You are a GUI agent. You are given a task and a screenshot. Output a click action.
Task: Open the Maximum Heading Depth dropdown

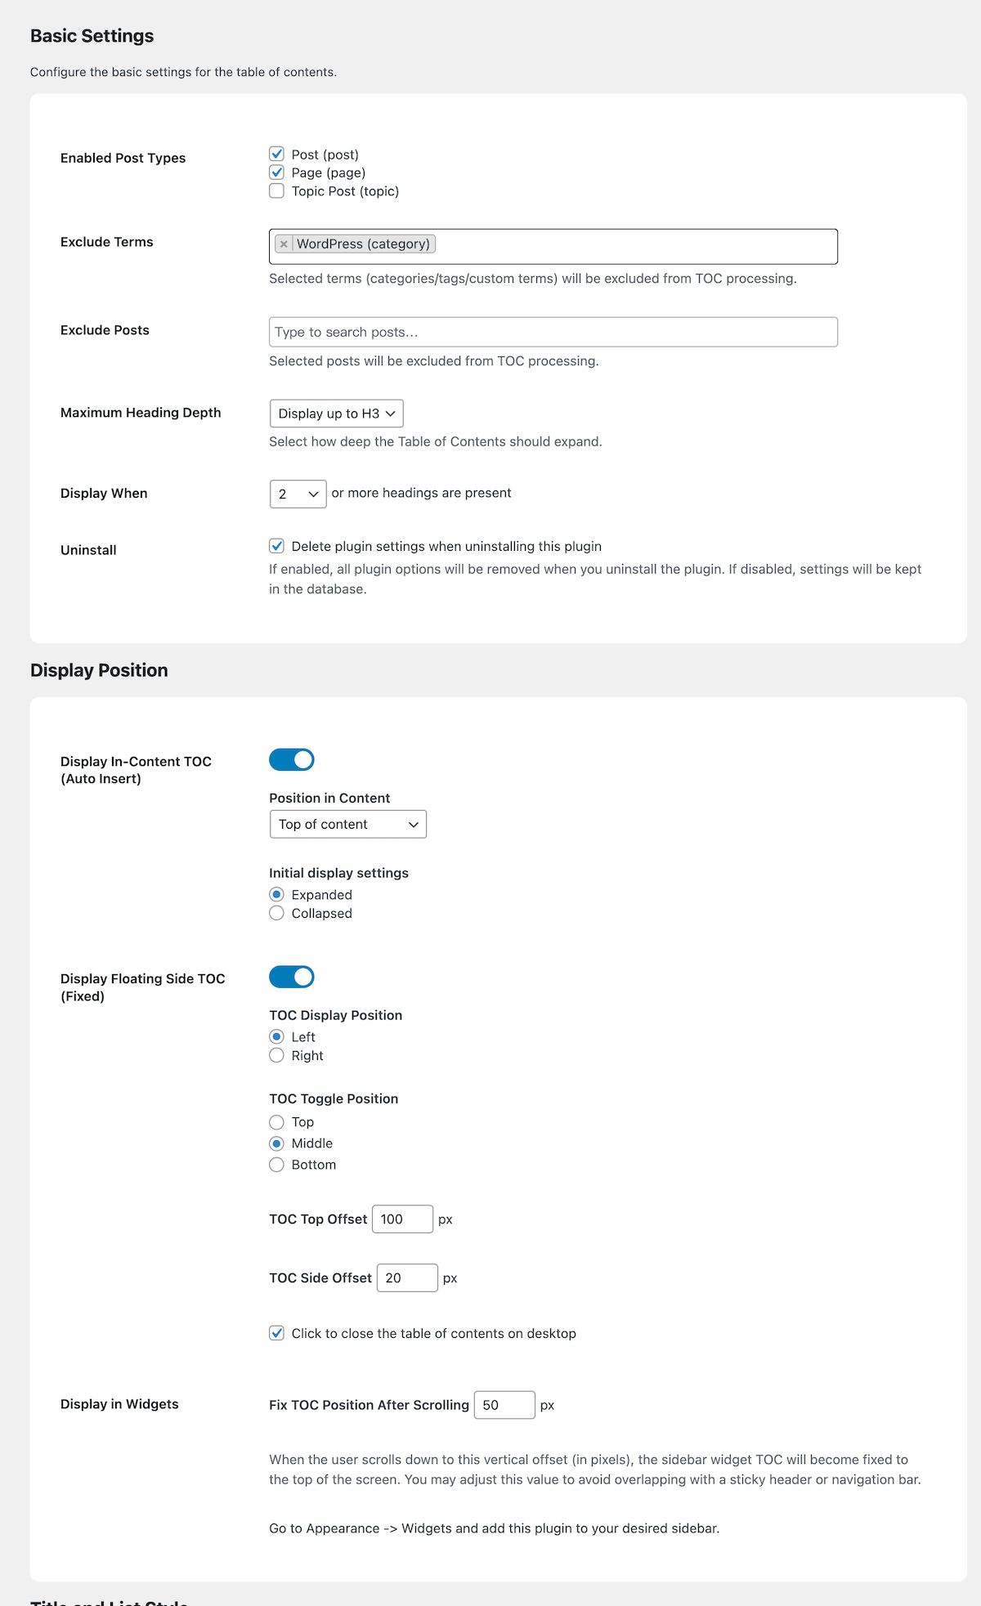tap(336, 413)
